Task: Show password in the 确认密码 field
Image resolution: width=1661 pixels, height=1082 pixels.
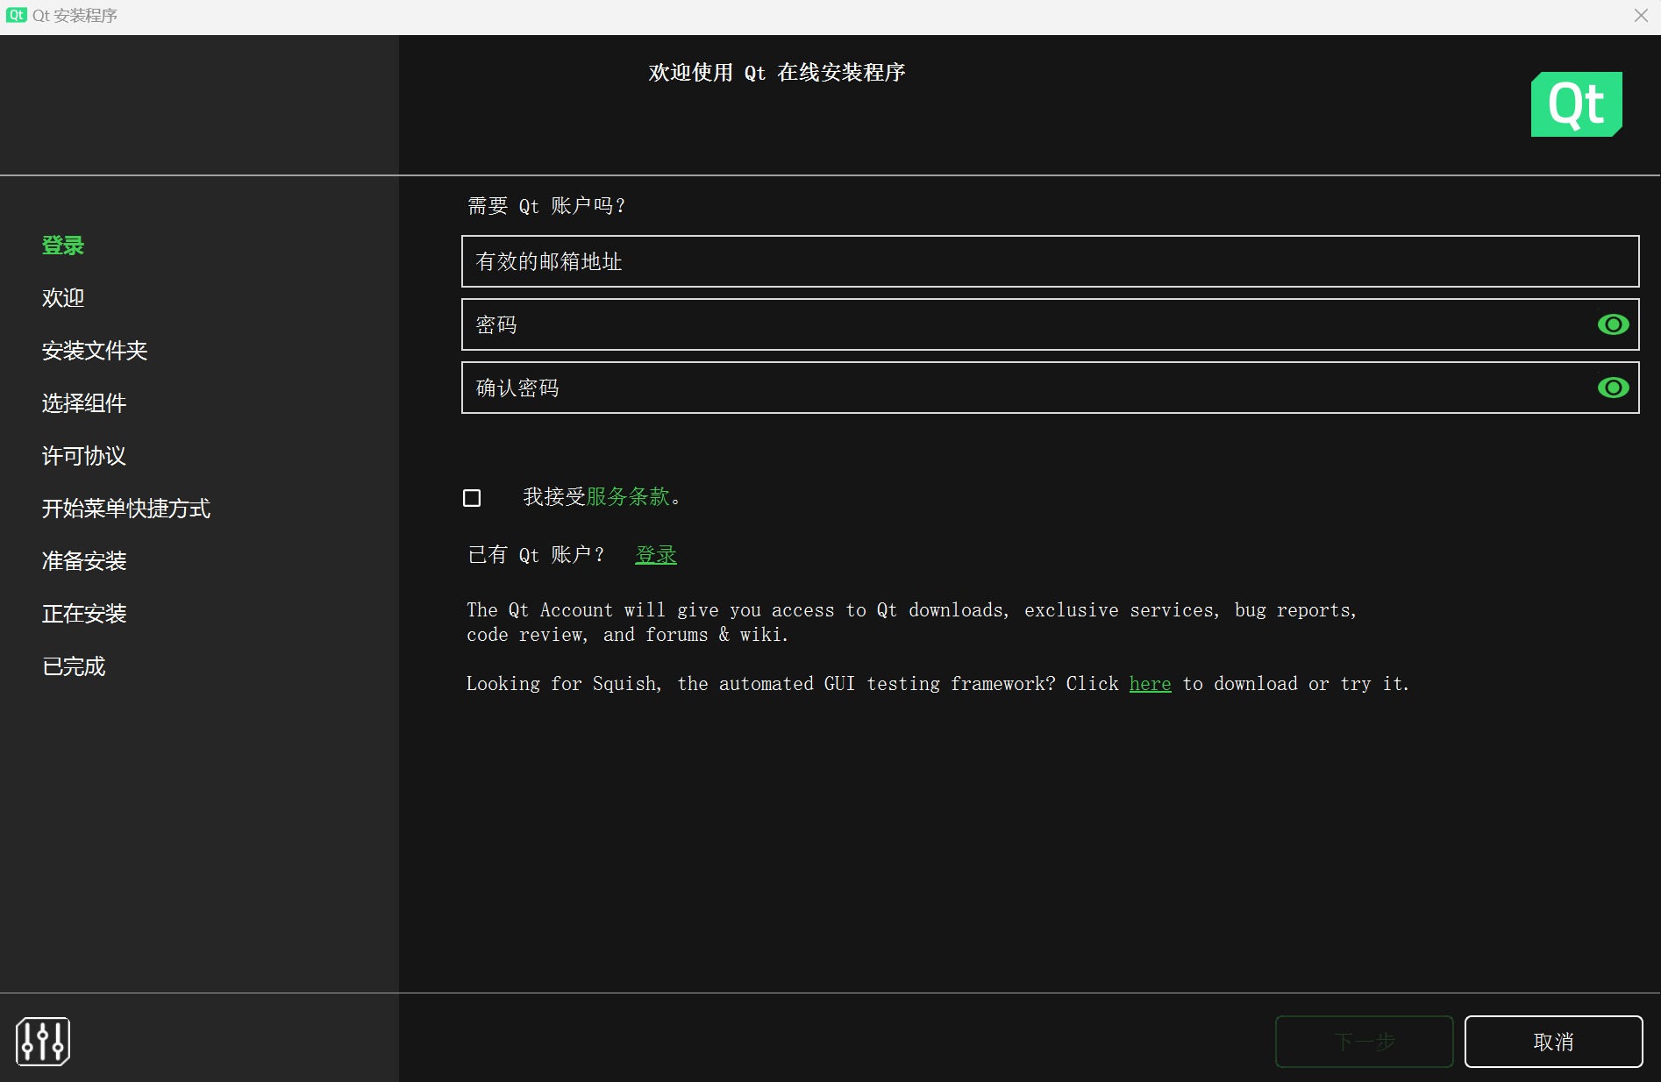Action: [x=1613, y=388]
